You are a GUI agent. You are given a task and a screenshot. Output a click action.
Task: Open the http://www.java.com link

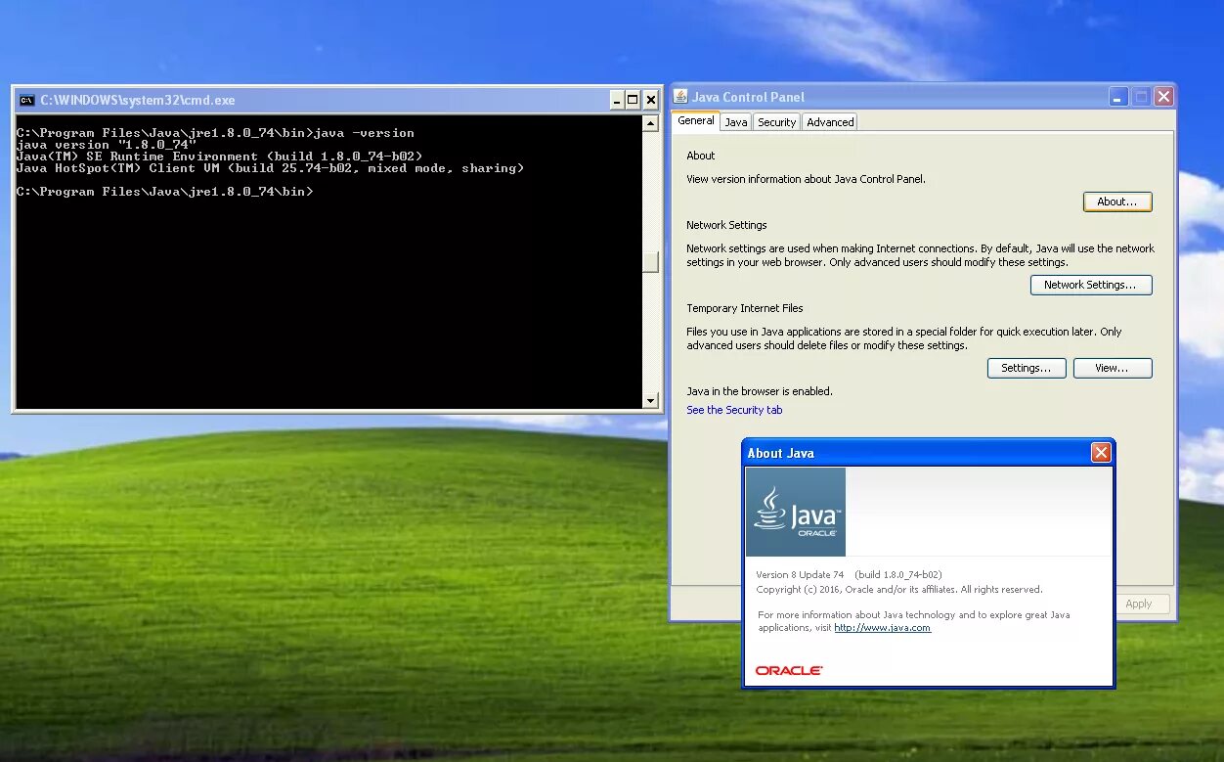882,628
